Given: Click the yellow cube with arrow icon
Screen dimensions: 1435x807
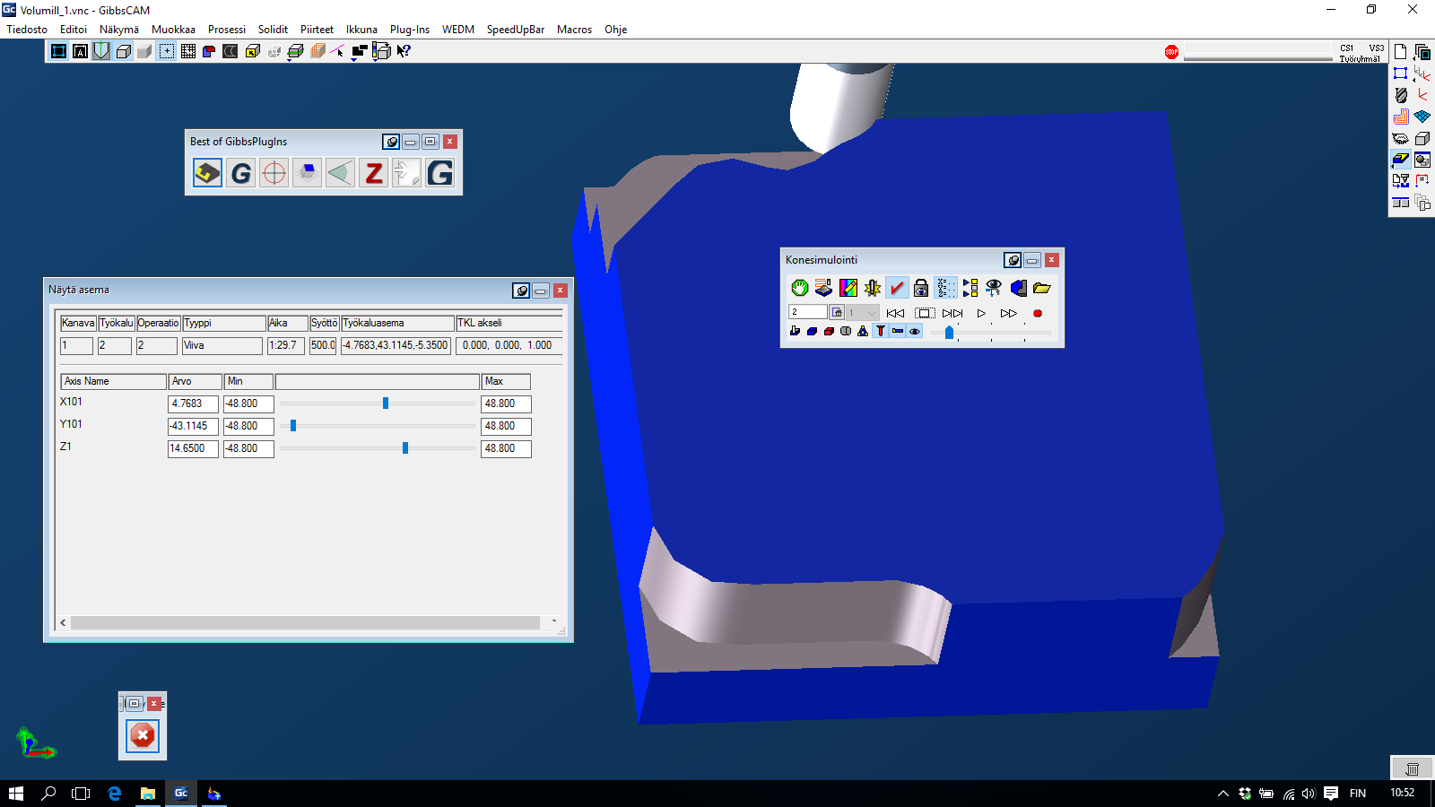Looking at the screenshot, I should (252, 51).
